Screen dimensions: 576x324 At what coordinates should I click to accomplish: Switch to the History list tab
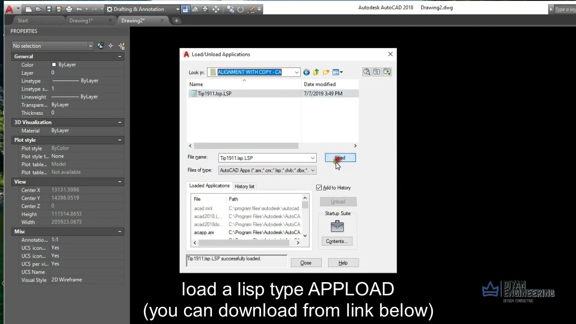(x=244, y=186)
